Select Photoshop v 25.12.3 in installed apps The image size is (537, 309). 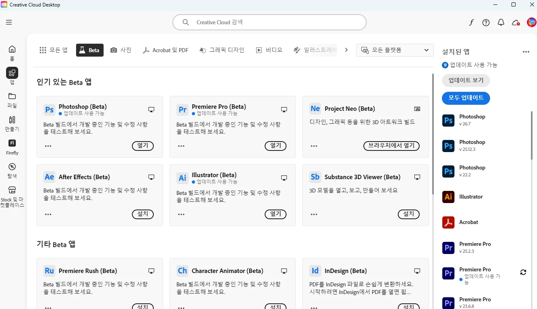pos(484,146)
